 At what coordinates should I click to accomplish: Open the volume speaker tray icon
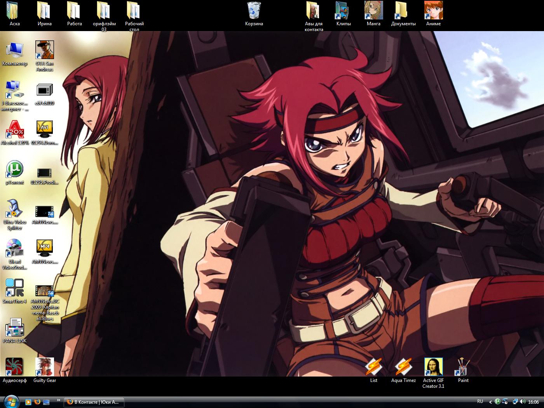[522, 402]
